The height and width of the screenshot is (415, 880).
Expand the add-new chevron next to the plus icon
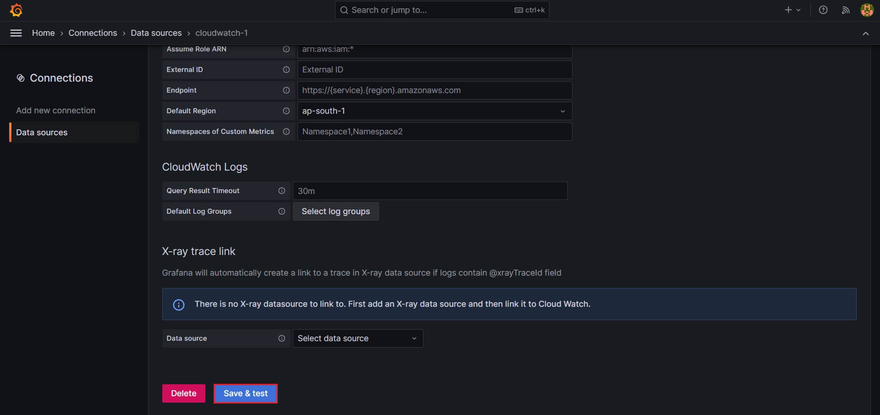coord(799,10)
